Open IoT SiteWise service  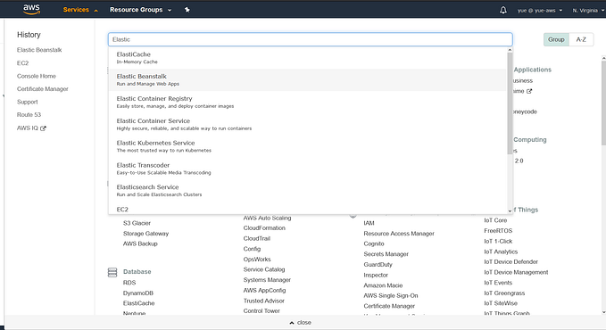tap(501, 303)
